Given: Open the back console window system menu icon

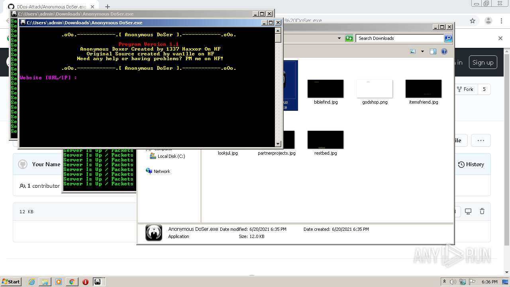Looking at the screenshot, I should pyautogui.click(x=14, y=14).
